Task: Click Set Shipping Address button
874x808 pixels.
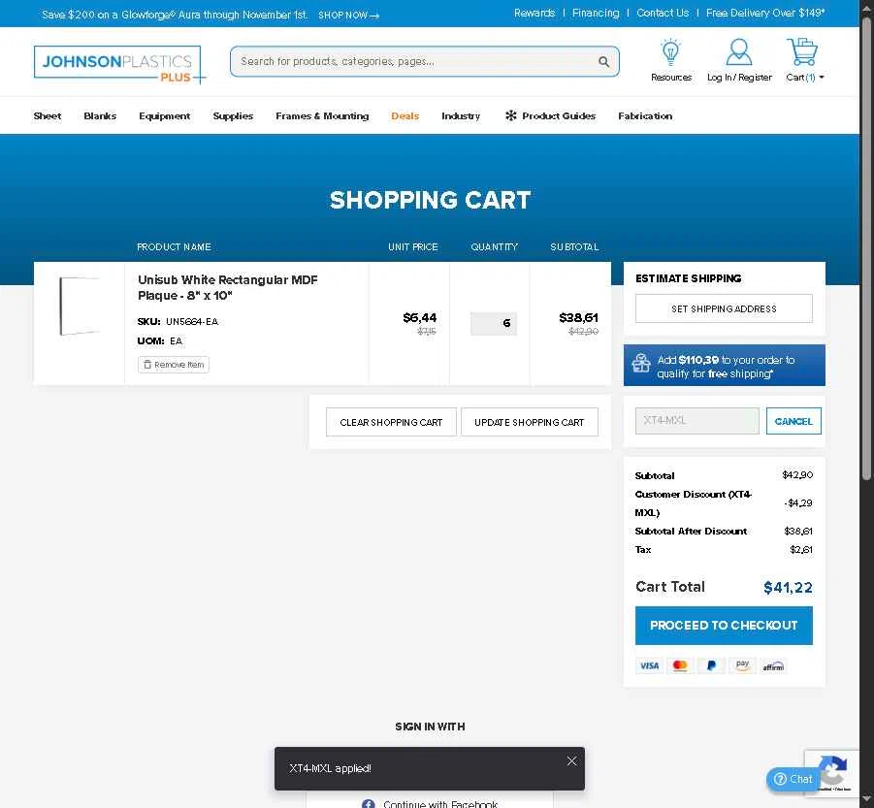Action: [724, 308]
